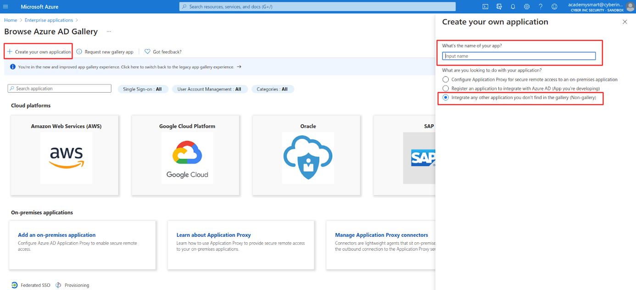The height and width of the screenshot is (290, 636).
Task: Open the Help question mark icon
Action: pyautogui.click(x=541, y=7)
